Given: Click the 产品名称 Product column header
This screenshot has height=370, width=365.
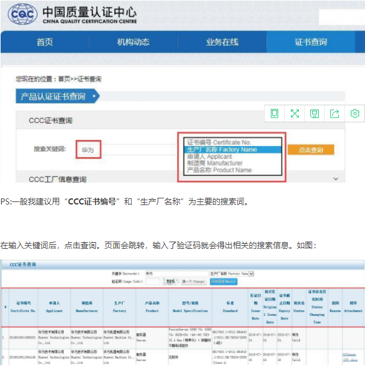Looking at the screenshot, I should pos(152,307).
